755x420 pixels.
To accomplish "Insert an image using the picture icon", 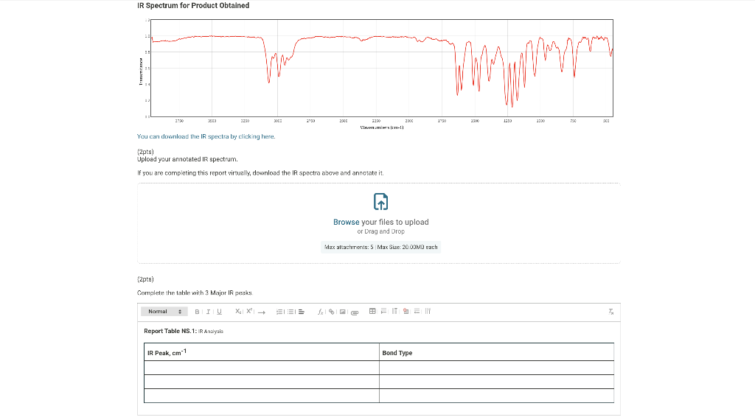I will (342, 312).
